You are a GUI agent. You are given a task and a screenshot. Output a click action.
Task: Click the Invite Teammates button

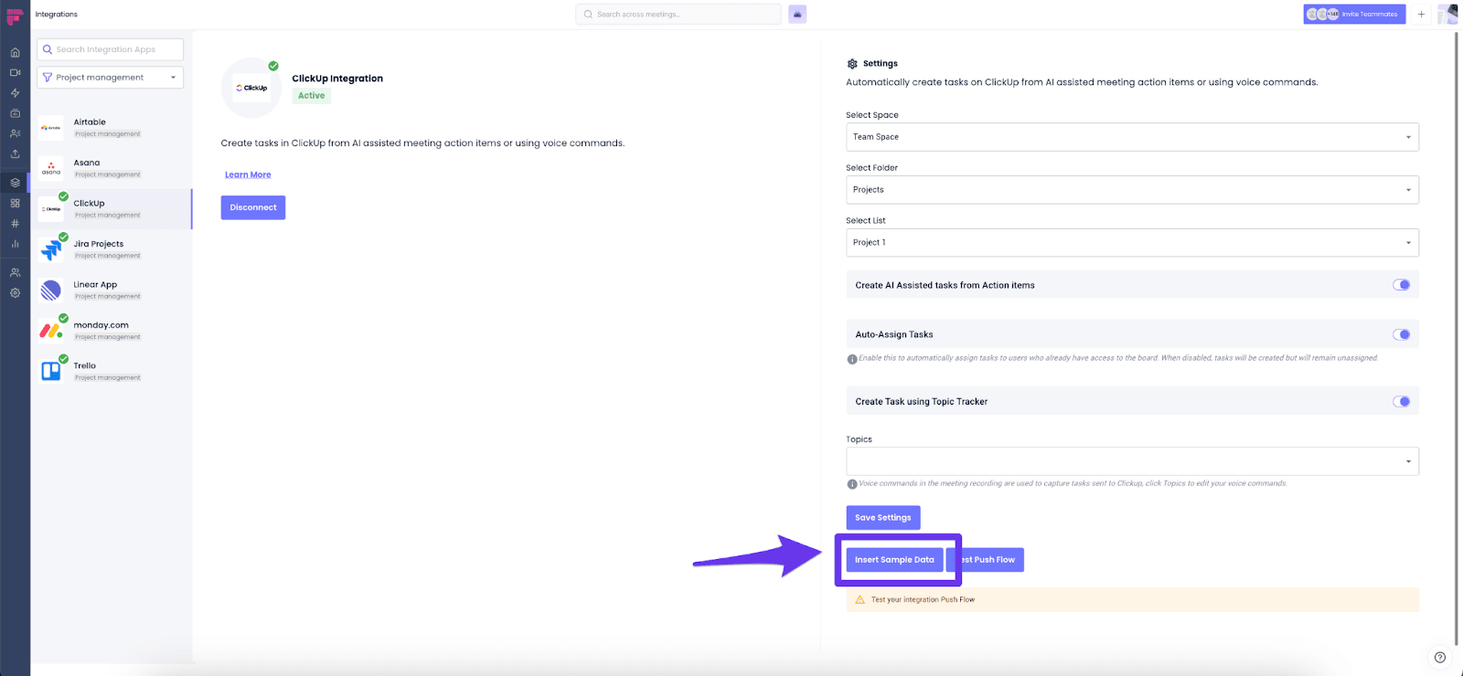tap(1354, 15)
